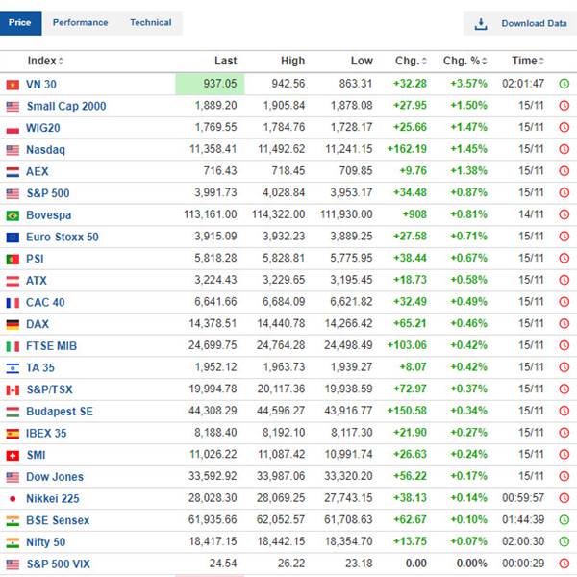Click the Poland flag next to WIG20
The height and width of the screenshot is (577, 577).
pos(13,129)
